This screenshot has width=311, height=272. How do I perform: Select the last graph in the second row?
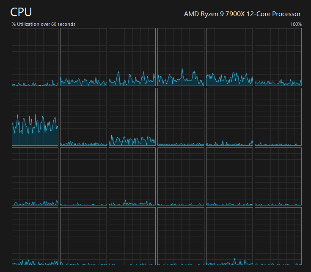(278, 117)
